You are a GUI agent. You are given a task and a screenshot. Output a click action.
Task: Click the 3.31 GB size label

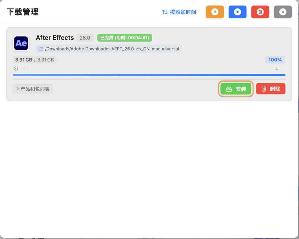click(35, 60)
